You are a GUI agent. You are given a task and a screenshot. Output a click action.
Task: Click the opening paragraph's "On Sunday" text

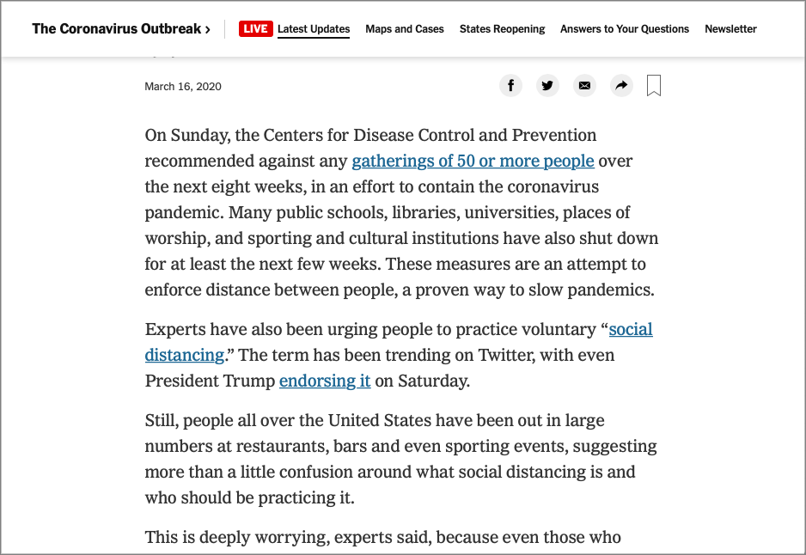pyautogui.click(x=179, y=135)
